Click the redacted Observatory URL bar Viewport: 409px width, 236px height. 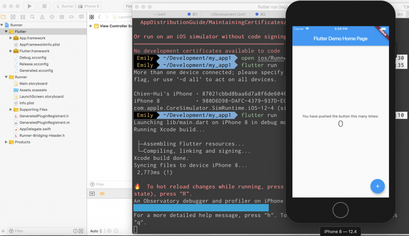tap(201, 208)
